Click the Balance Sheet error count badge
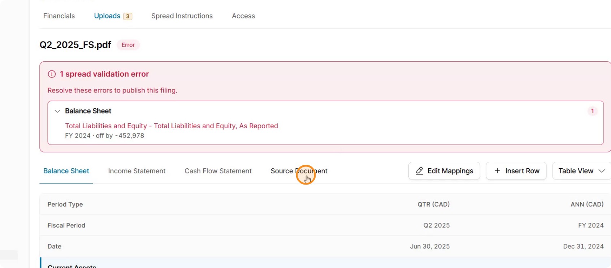Viewport: 611px width, 268px height. [592, 111]
